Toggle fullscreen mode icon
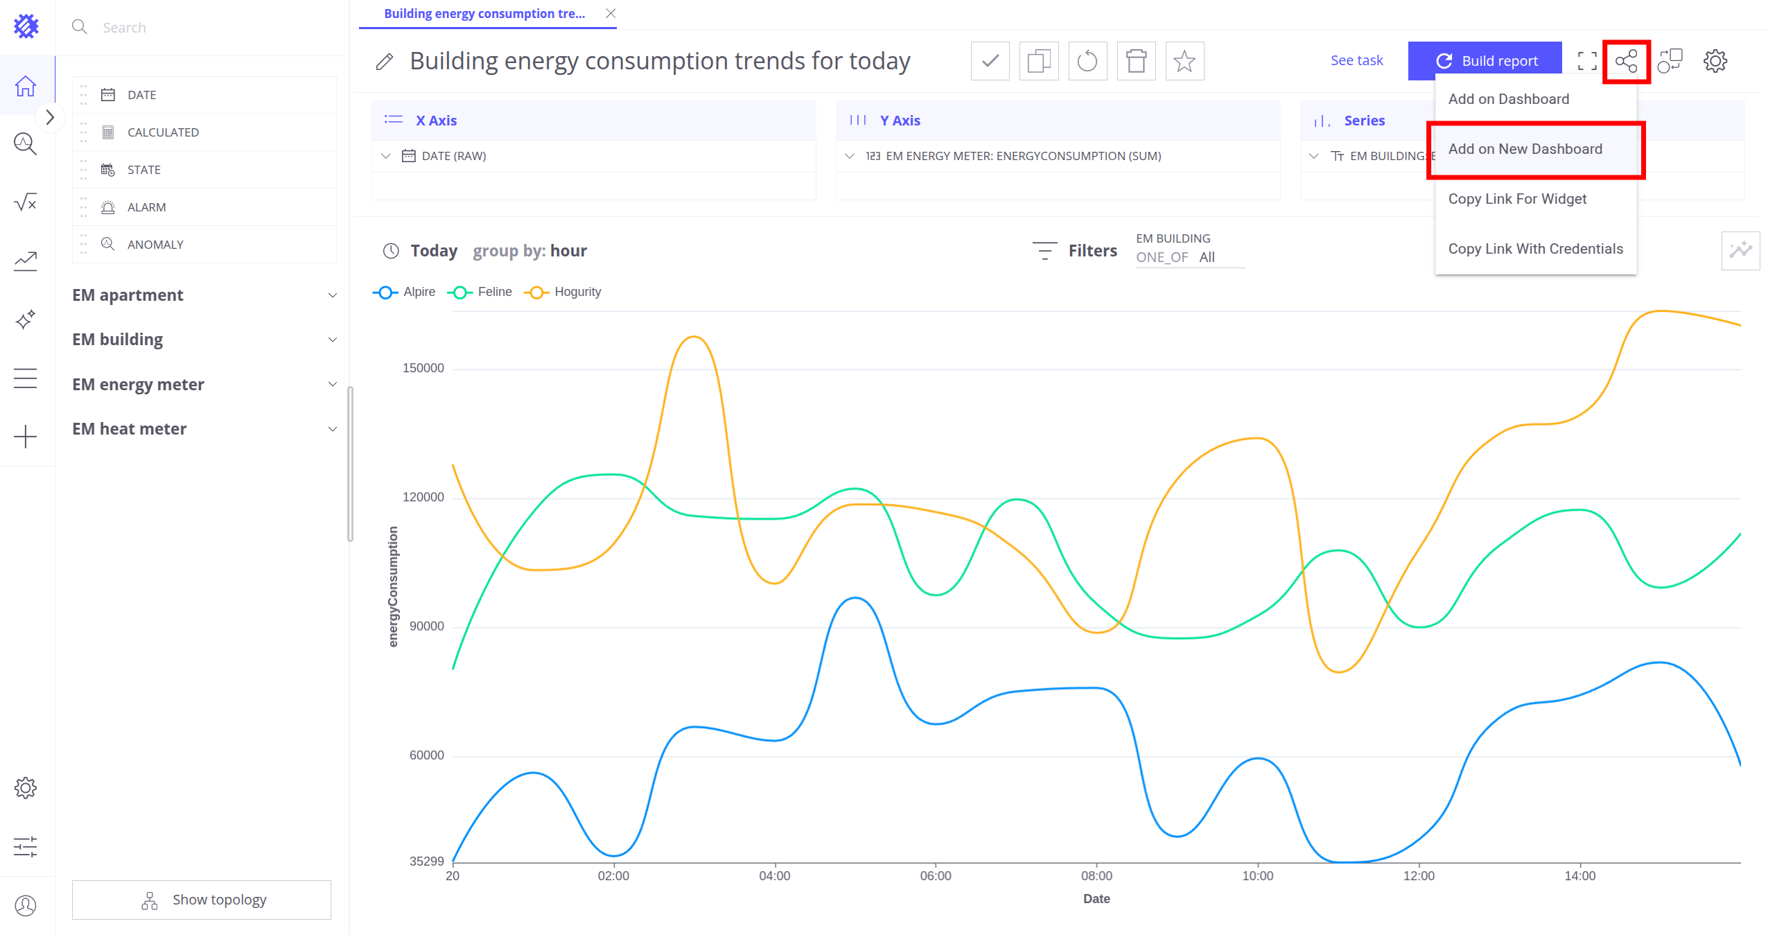Viewport: 1768px width, 935px height. (1586, 61)
